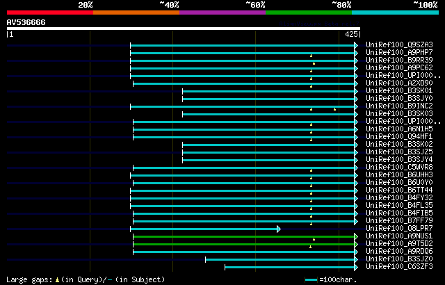Select the UniRef100_Q94HF1 label
This screenshot has height=285, width=445.
pos(399,137)
